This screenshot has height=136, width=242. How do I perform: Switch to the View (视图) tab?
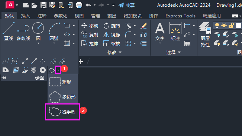[x=79, y=16]
